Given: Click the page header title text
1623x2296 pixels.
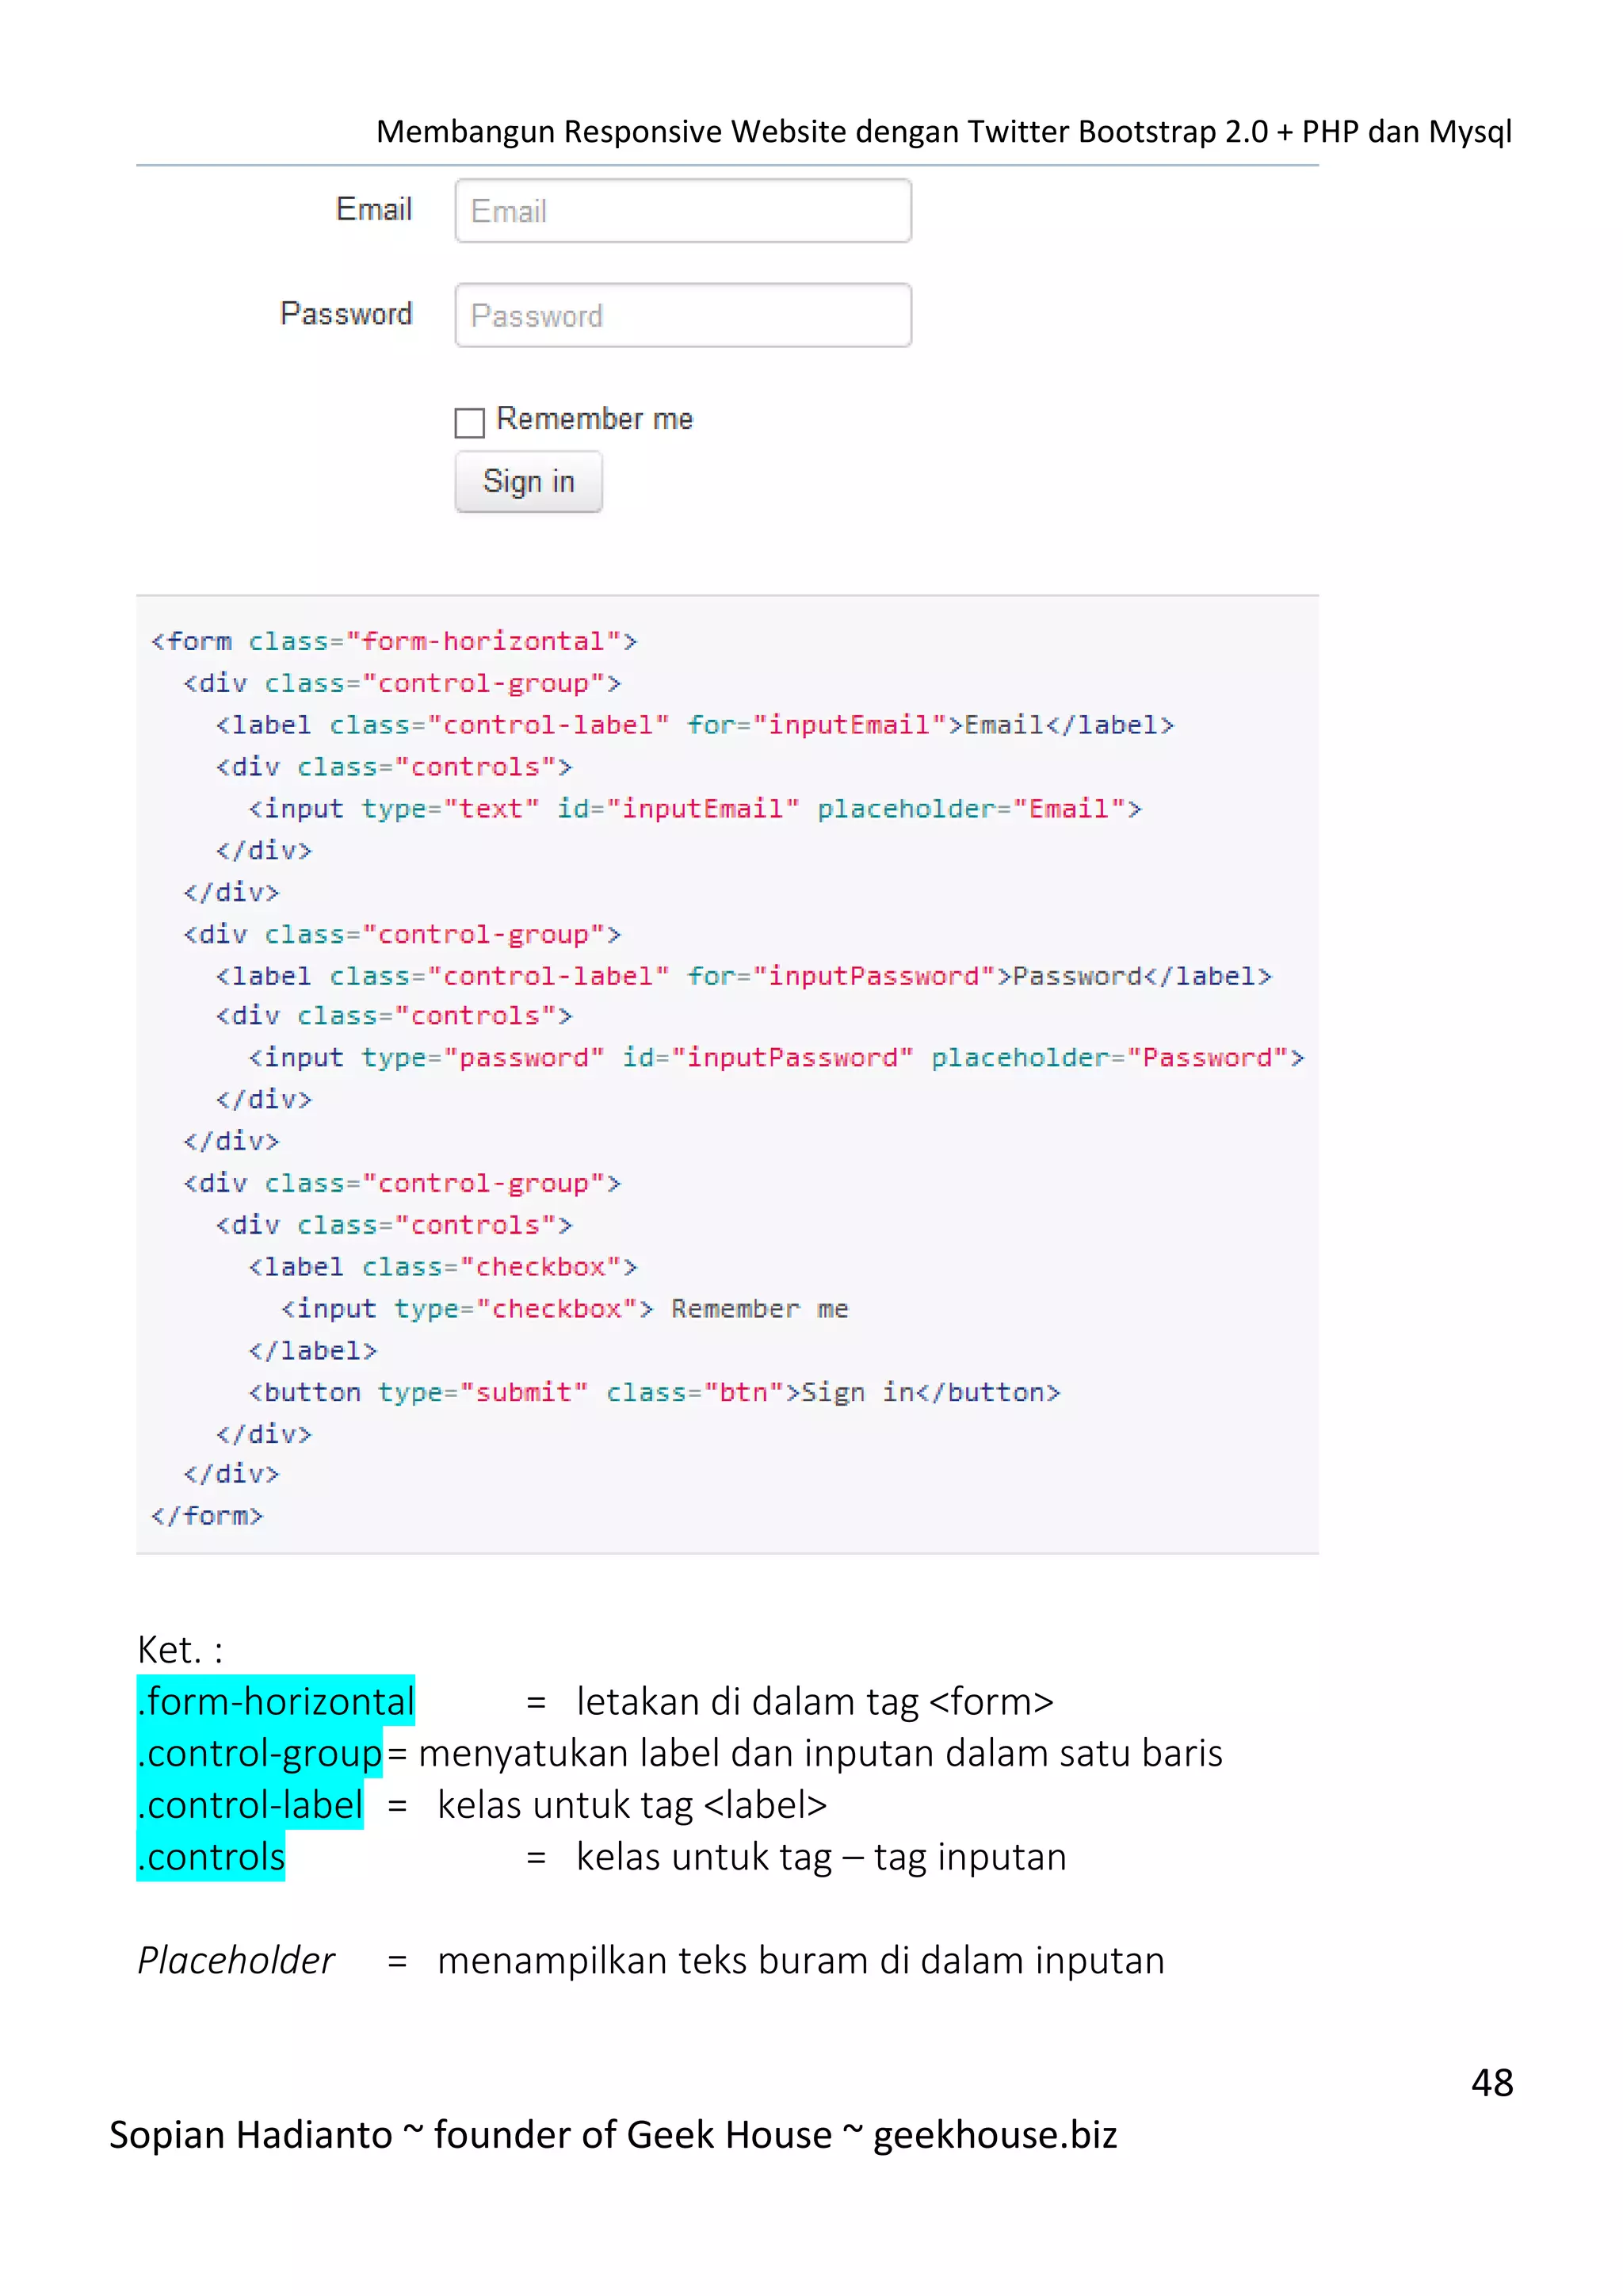Looking at the screenshot, I should click(943, 131).
